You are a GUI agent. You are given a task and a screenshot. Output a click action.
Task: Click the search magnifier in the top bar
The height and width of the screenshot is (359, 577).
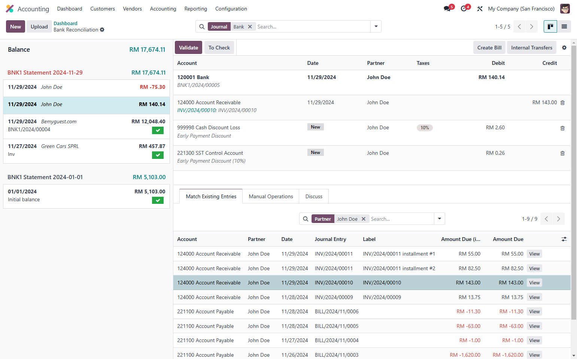click(202, 27)
